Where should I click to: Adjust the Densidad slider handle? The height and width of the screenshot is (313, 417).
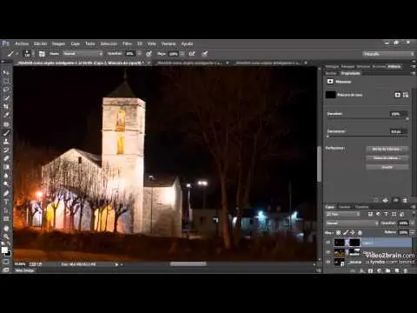click(x=407, y=118)
